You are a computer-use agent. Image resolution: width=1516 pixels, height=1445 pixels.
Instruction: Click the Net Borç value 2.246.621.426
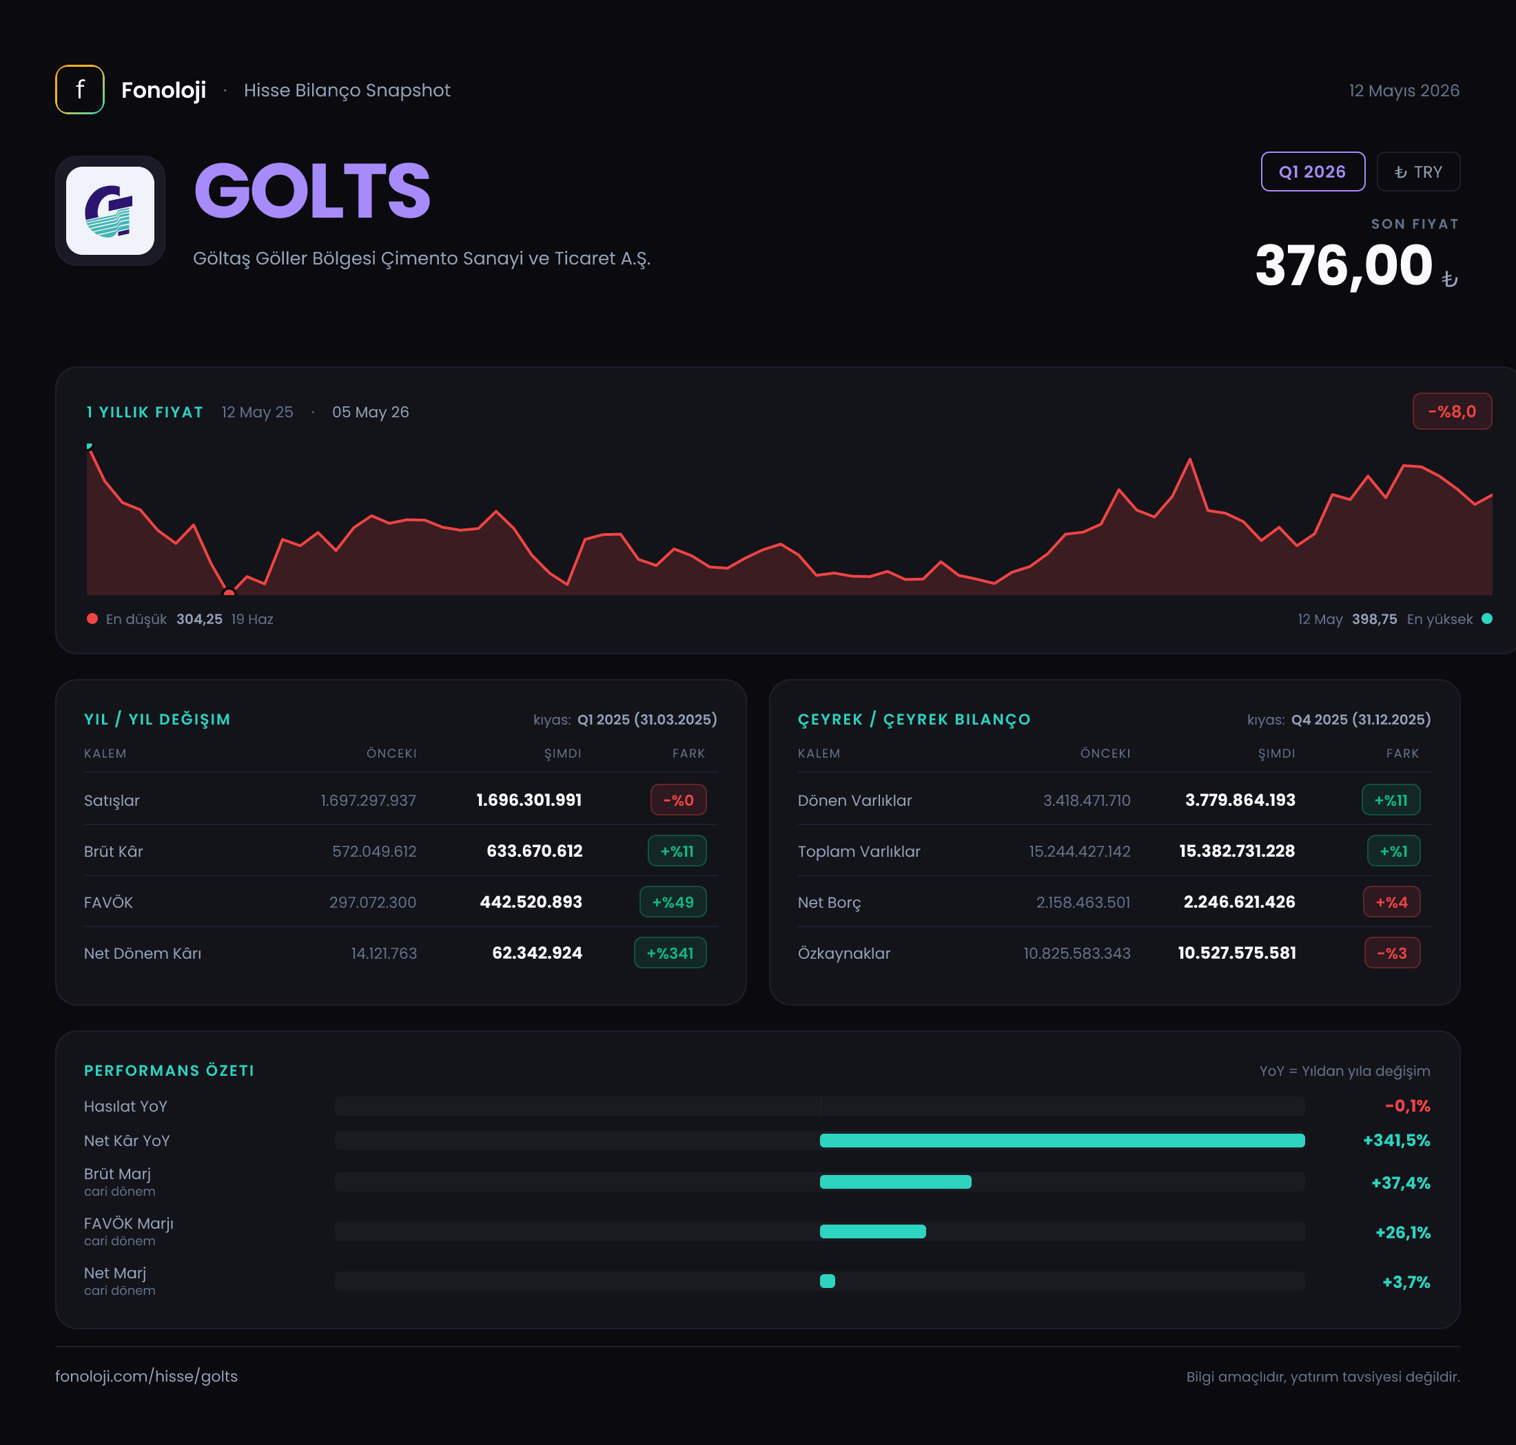pyautogui.click(x=1239, y=901)
